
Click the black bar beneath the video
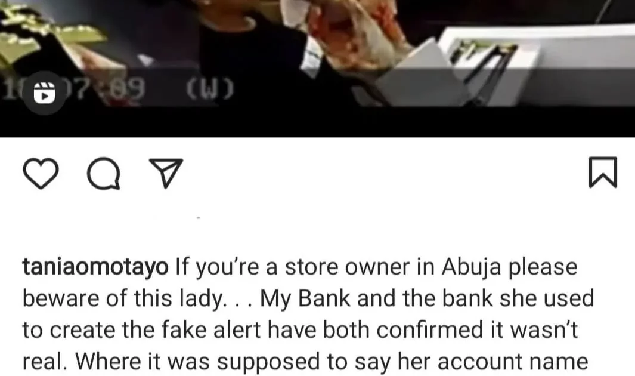point(317,122)
